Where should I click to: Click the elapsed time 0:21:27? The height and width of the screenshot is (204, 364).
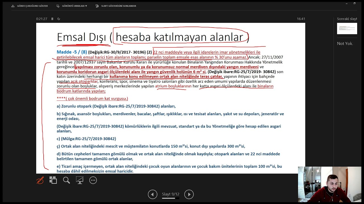(x=42, y=19)
